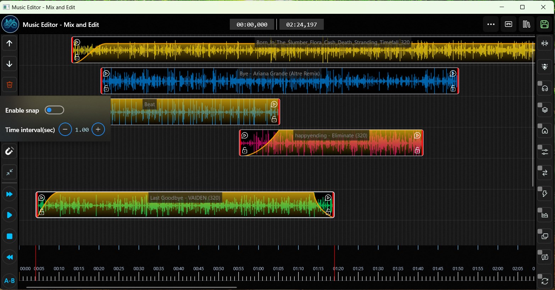Unlock the happyending - Eliminate clip

[x=245, y=150]
